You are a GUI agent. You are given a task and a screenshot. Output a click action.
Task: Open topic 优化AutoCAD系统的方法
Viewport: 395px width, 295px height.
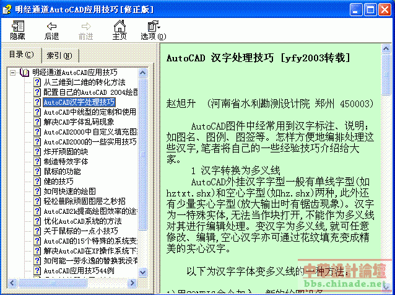tap(82, 221)
